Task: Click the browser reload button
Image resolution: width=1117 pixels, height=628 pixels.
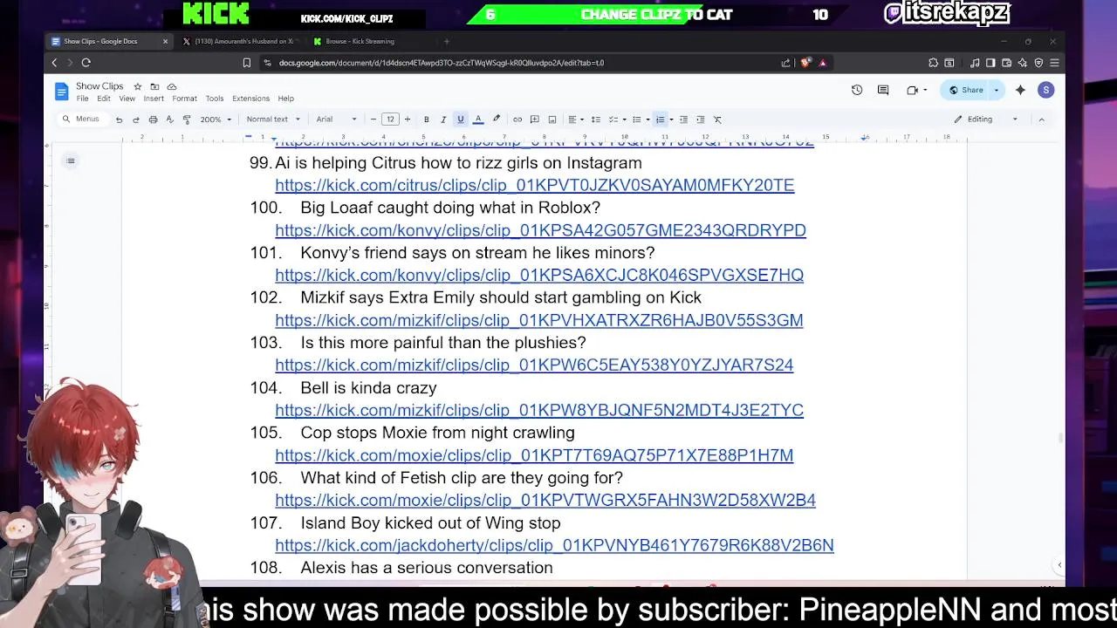Action: [86, 63]
